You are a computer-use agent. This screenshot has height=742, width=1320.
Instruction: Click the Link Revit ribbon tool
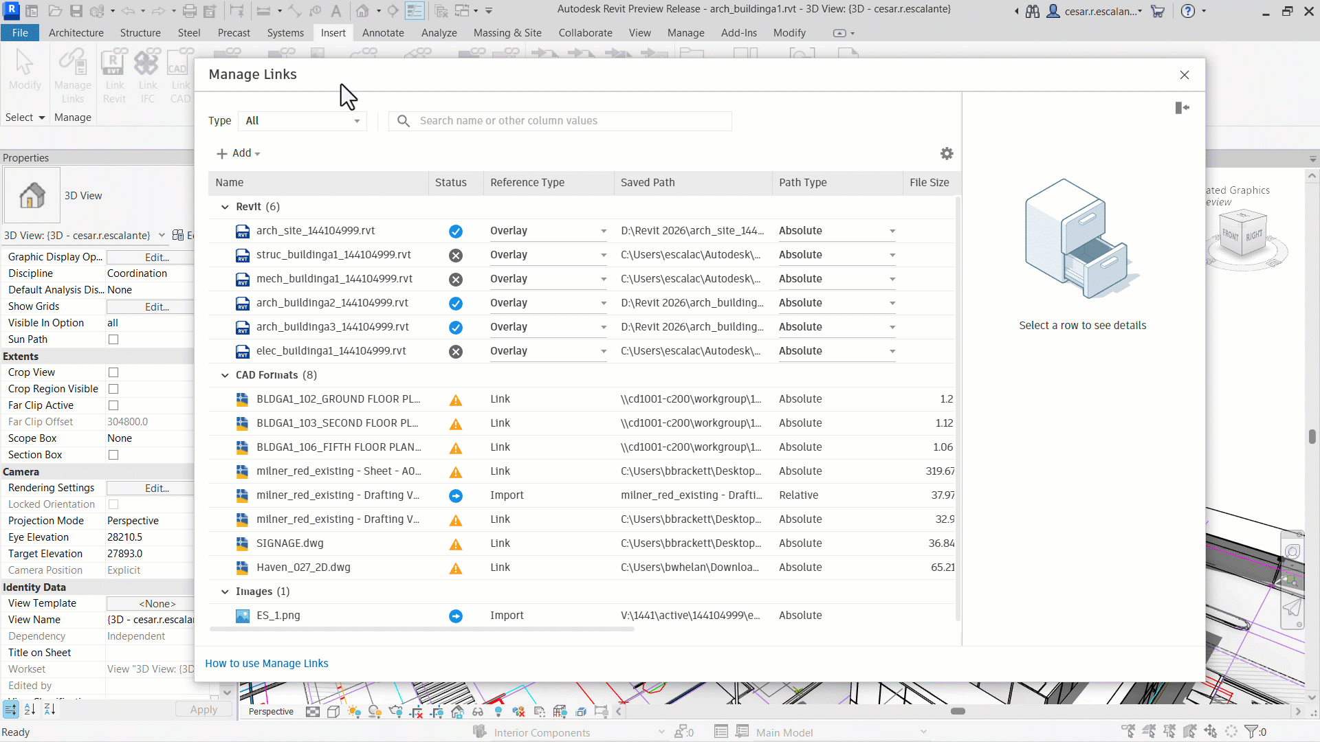coord(115,76)
